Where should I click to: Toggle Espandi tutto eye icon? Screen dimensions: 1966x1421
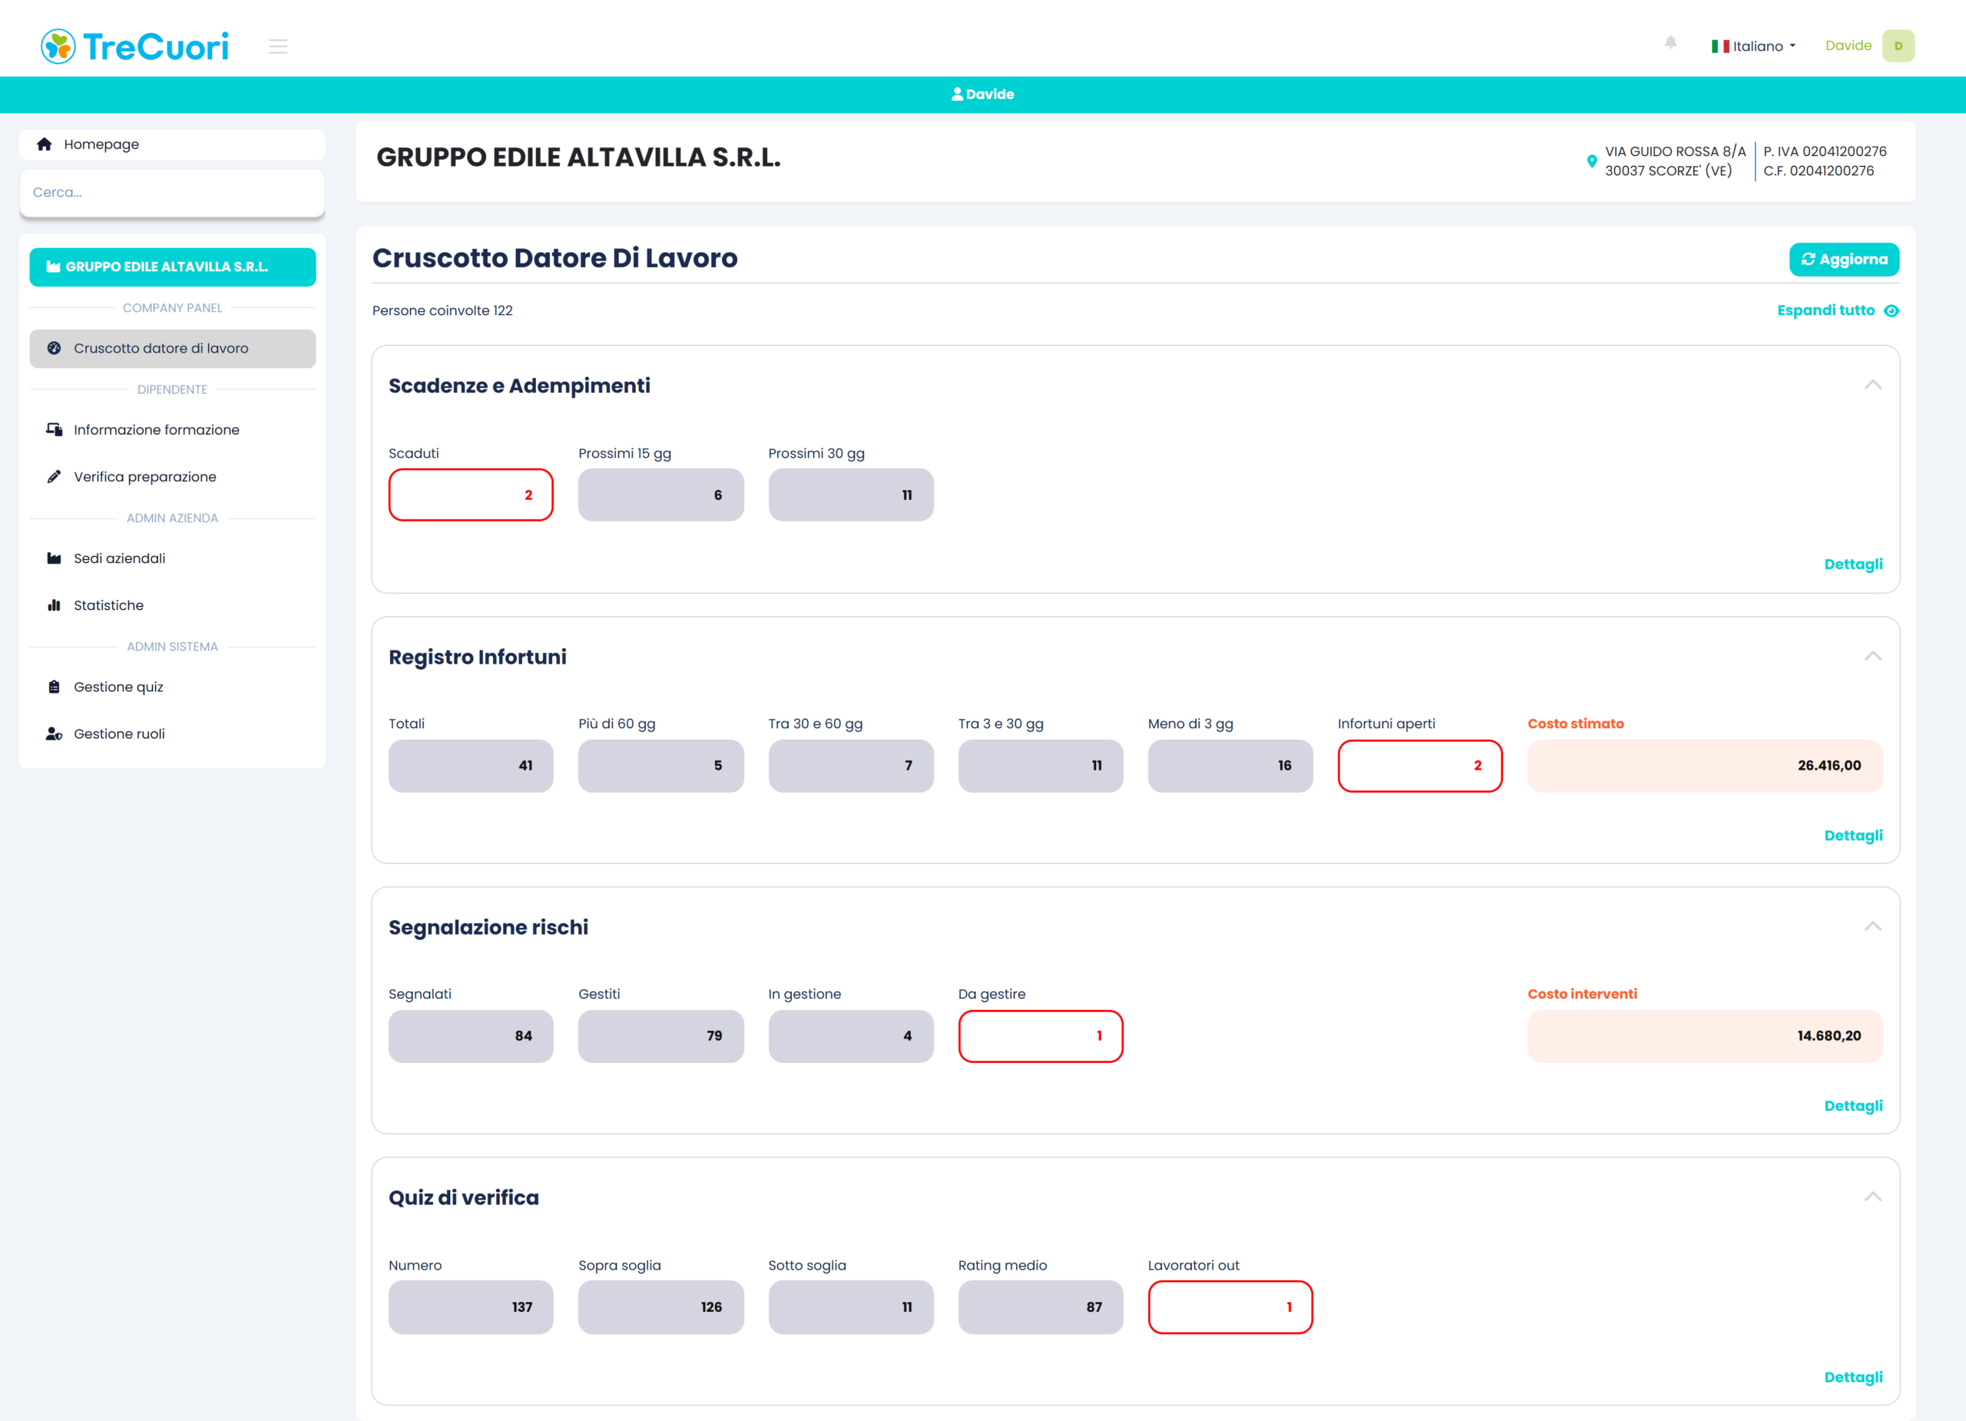[x=1892, y=311]
